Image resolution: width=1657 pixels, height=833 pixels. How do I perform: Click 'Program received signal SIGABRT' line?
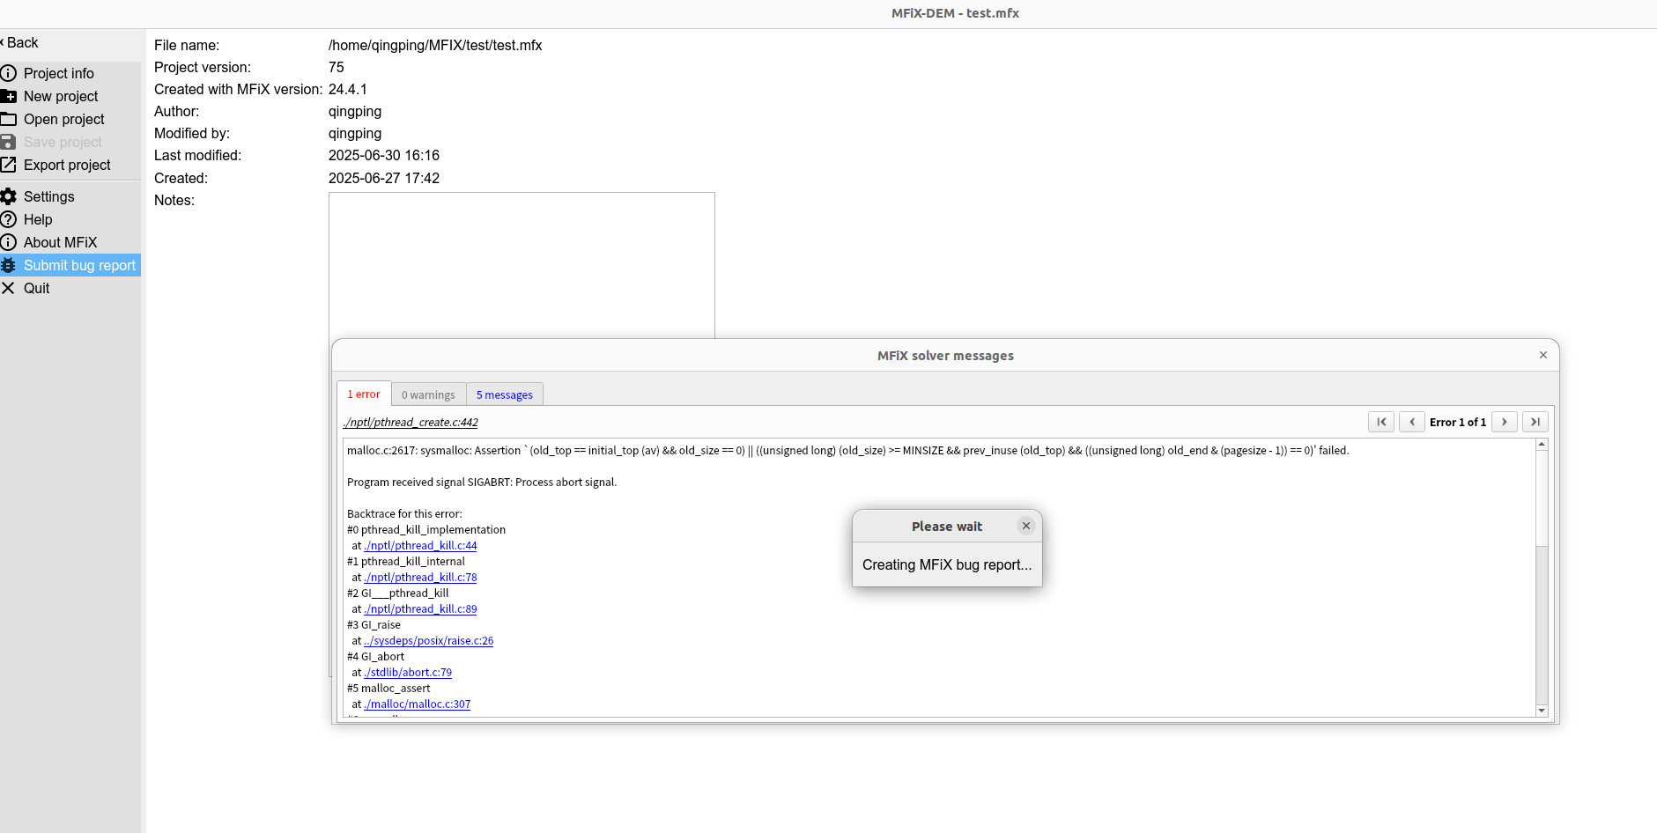point(482,483)
